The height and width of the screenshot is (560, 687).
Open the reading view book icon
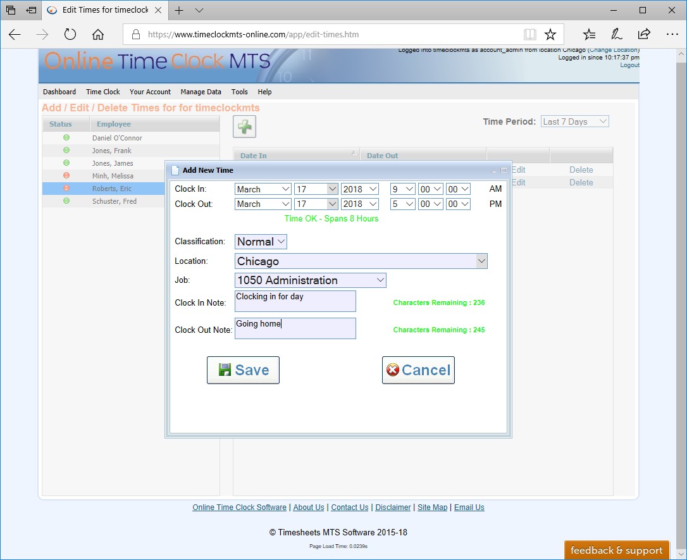pos(529,35)
